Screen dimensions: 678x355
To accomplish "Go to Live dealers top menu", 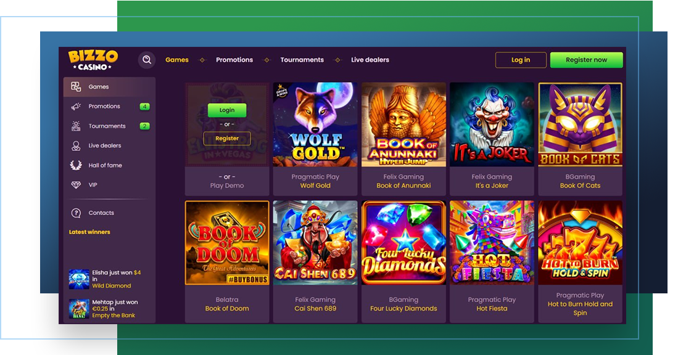I will click(370, 60).
